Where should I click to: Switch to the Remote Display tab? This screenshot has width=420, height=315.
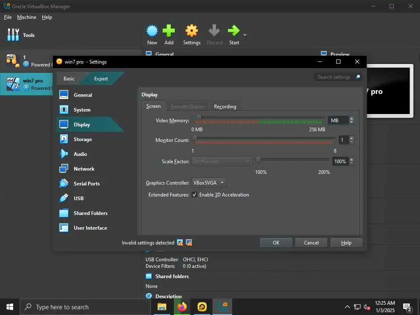click(187, 107)
